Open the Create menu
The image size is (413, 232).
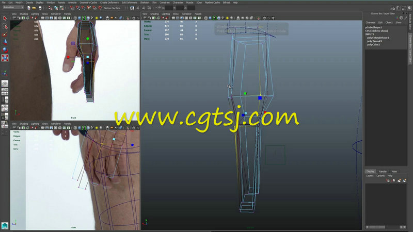point(29,3)
